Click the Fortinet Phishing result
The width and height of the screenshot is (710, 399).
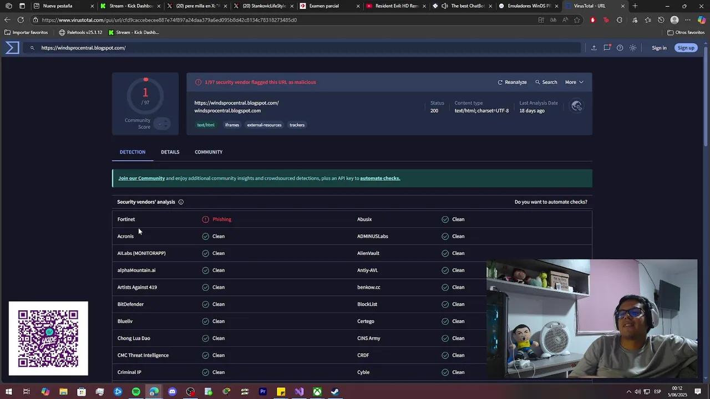222,219
